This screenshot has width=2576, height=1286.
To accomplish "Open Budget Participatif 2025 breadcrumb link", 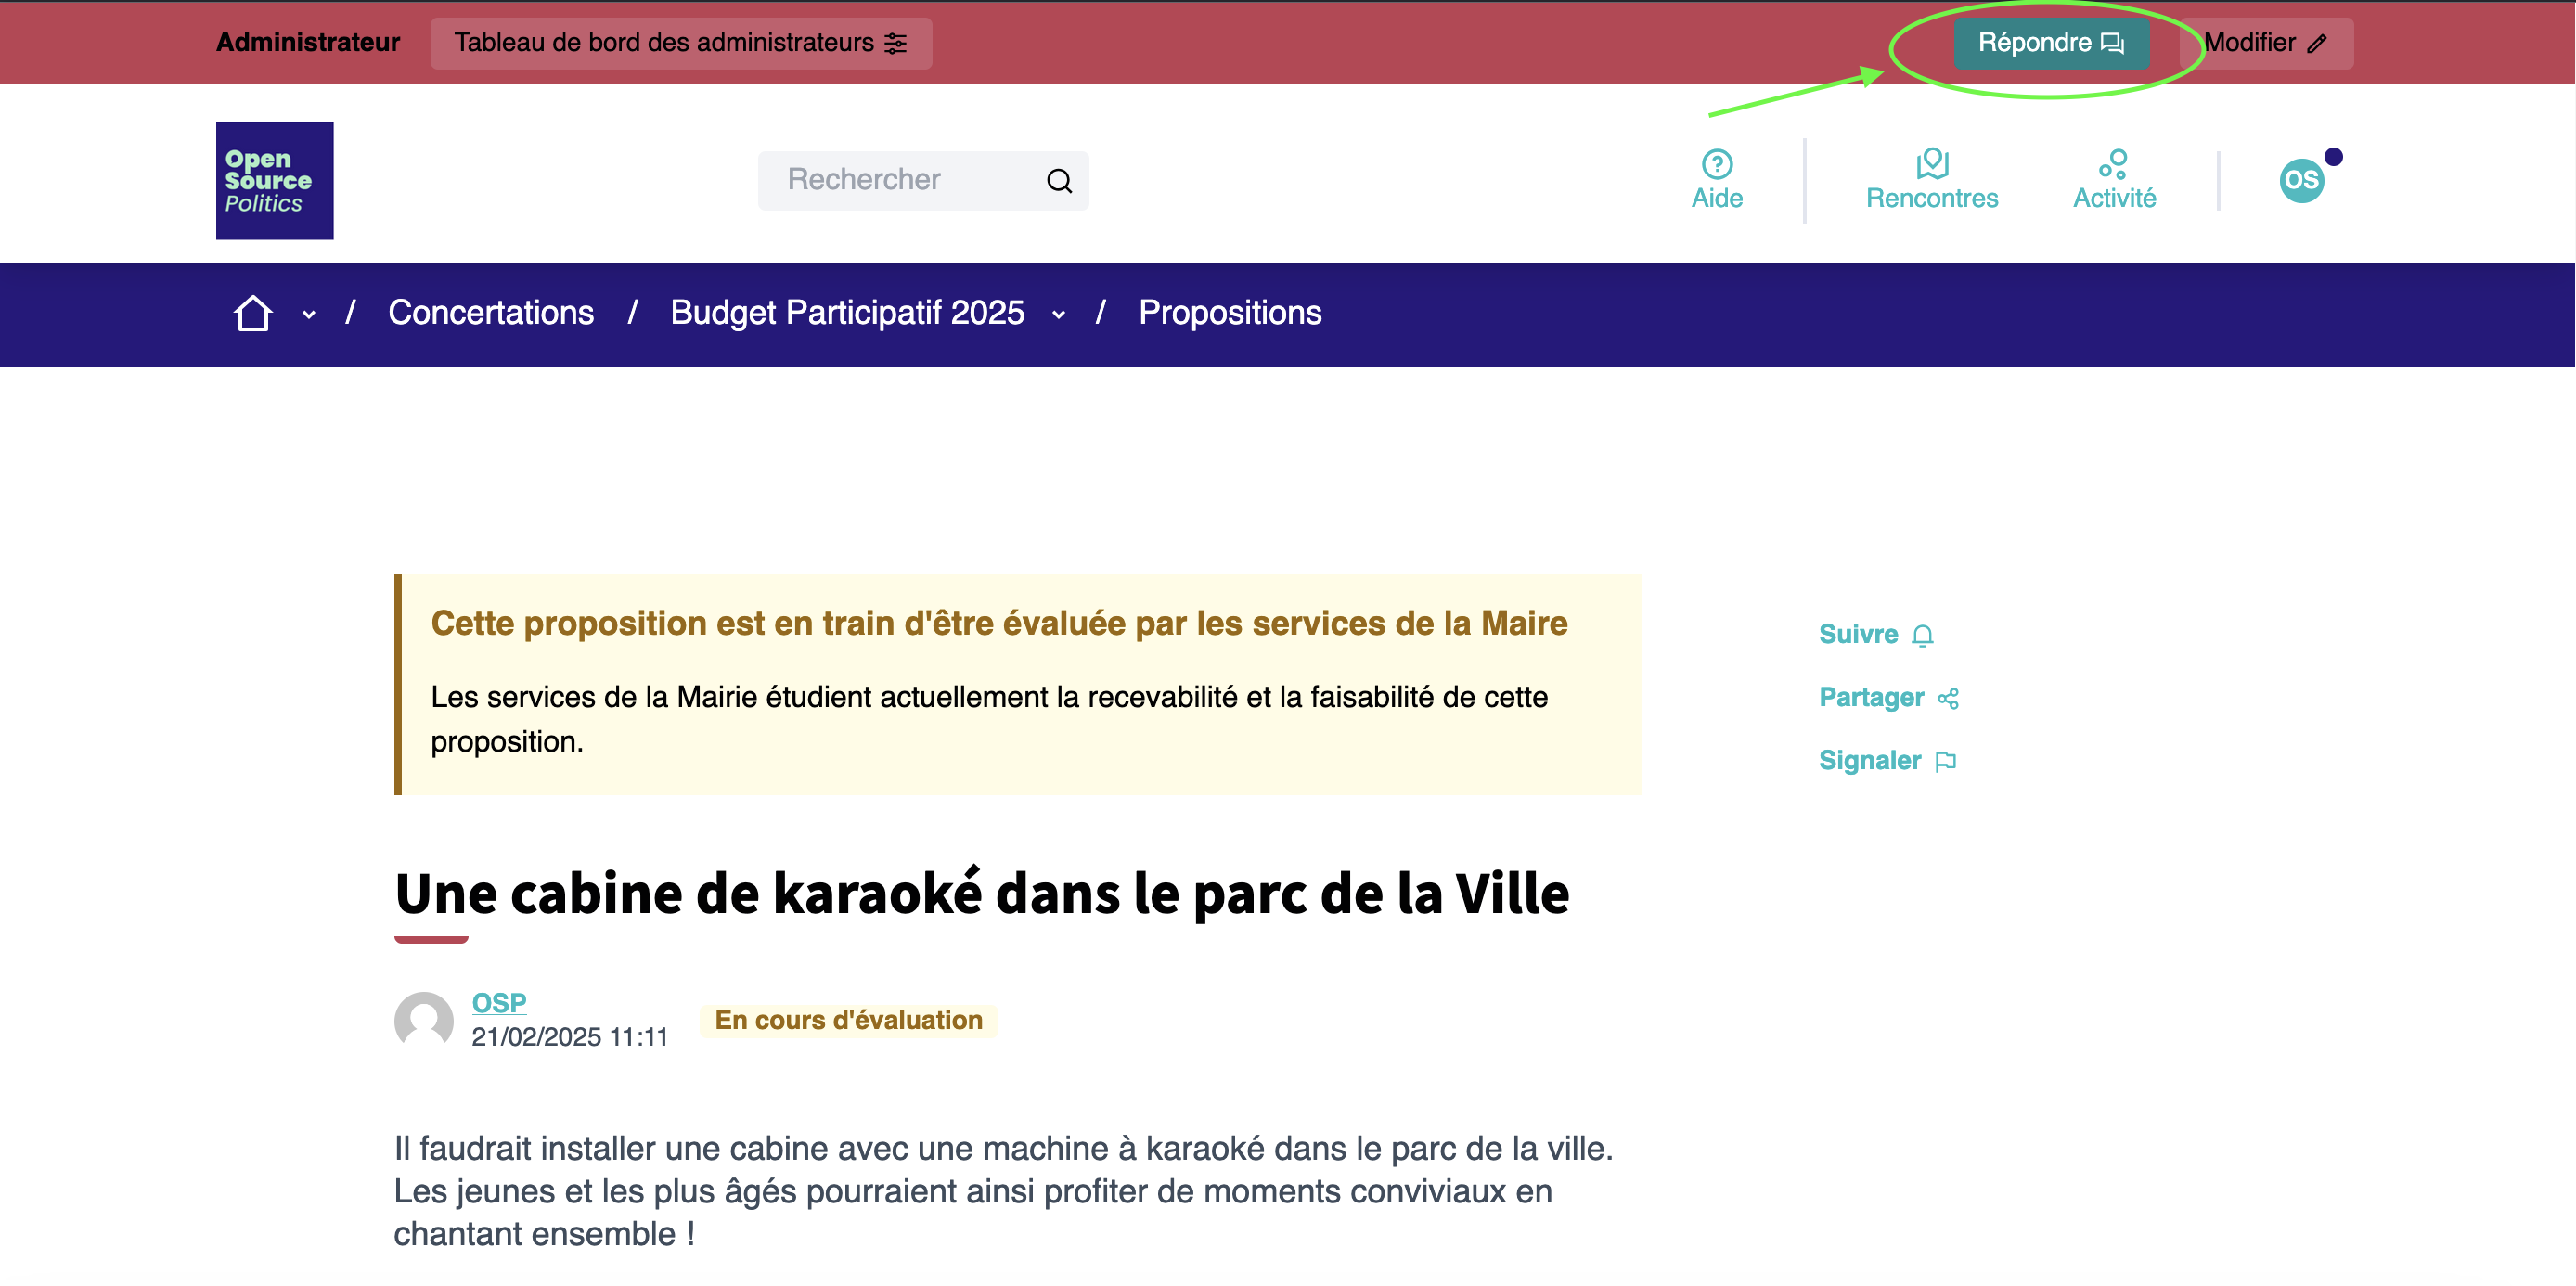I will 846,313.
